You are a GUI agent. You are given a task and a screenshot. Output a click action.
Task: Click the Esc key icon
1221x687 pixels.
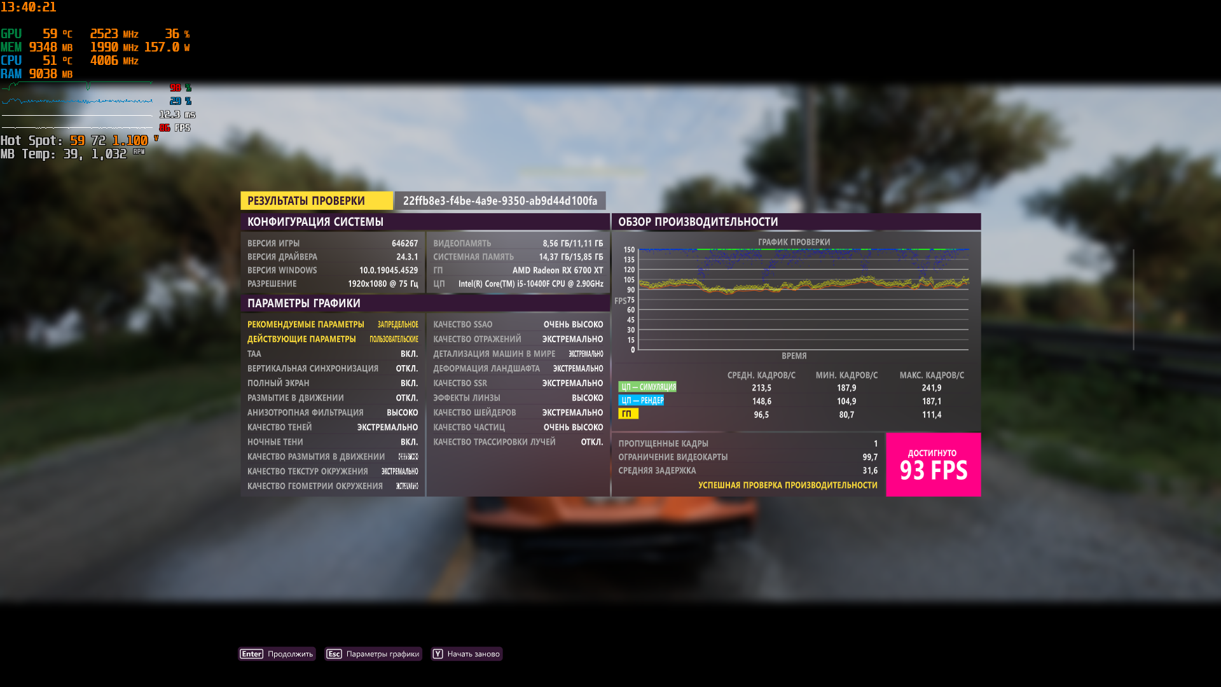[334, 654]
